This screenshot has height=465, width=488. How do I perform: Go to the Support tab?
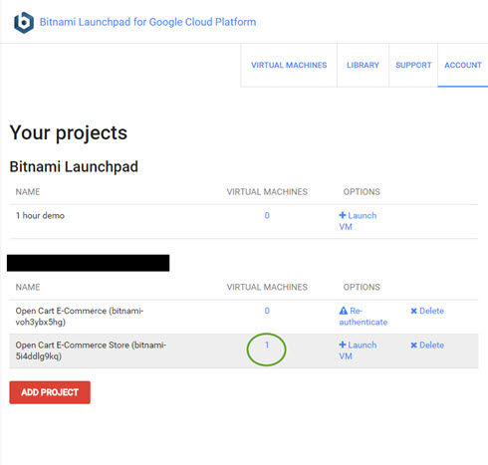click(x=413, y=65)
